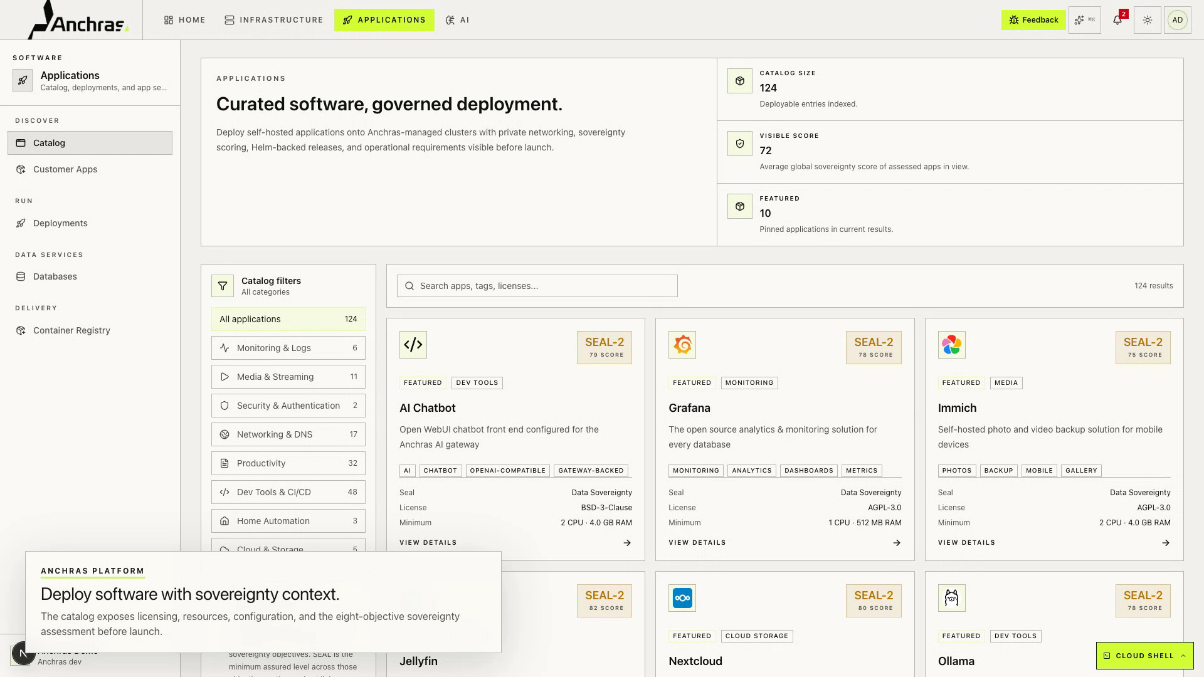Click the Feedback bug icon
The height and width of the screenshot is (677, 1204).
tap(1014, 20)
